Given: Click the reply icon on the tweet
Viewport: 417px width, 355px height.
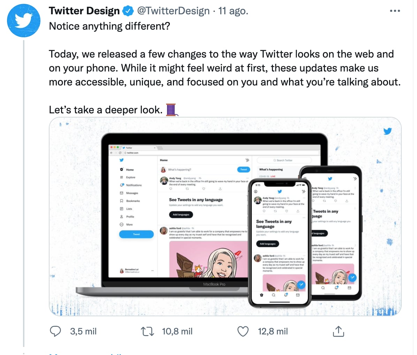Looking at the screenshot, I should point(55,331).
